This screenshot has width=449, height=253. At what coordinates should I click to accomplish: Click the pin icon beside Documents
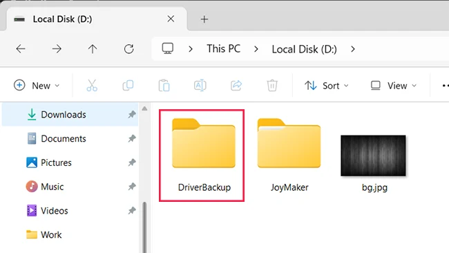132,139
